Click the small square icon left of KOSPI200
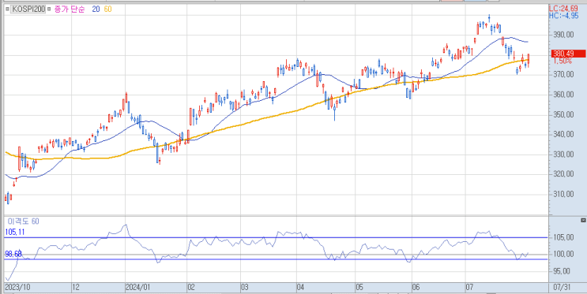This screenshot has height=294, width=587. [7, 9]
